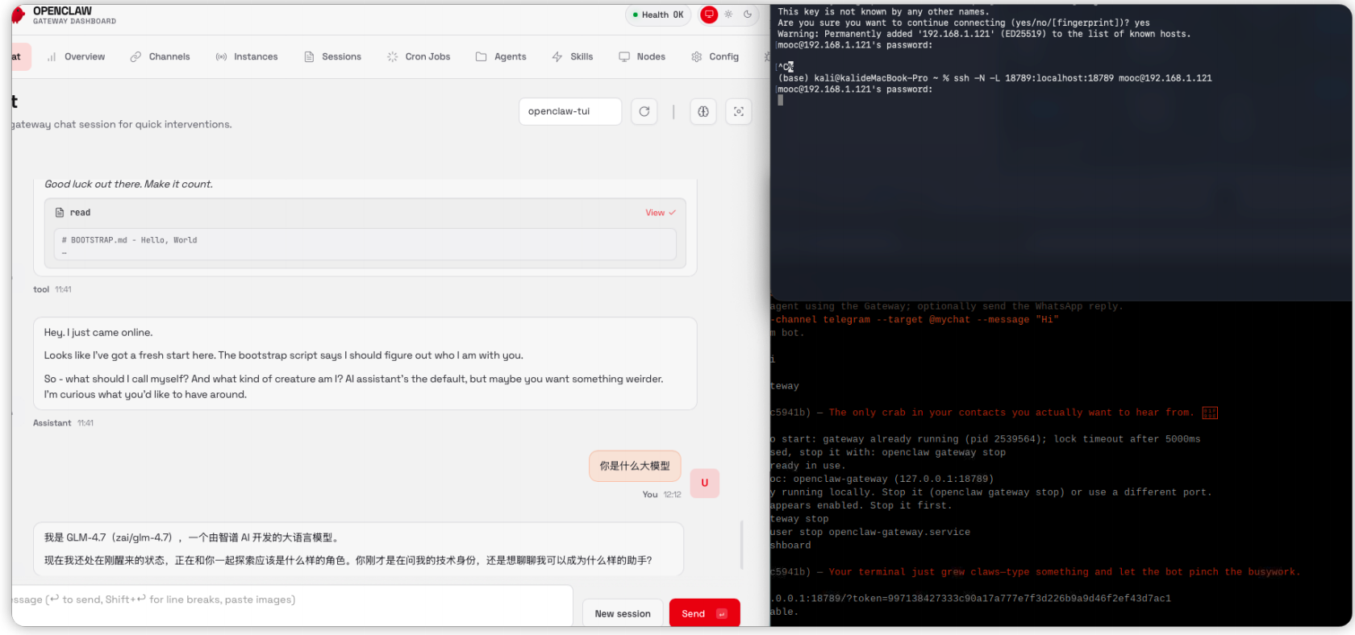The width and height of the screenshot is (1355, 635).
Task: Select the light theme sun icon
Action: coord(728,15)
